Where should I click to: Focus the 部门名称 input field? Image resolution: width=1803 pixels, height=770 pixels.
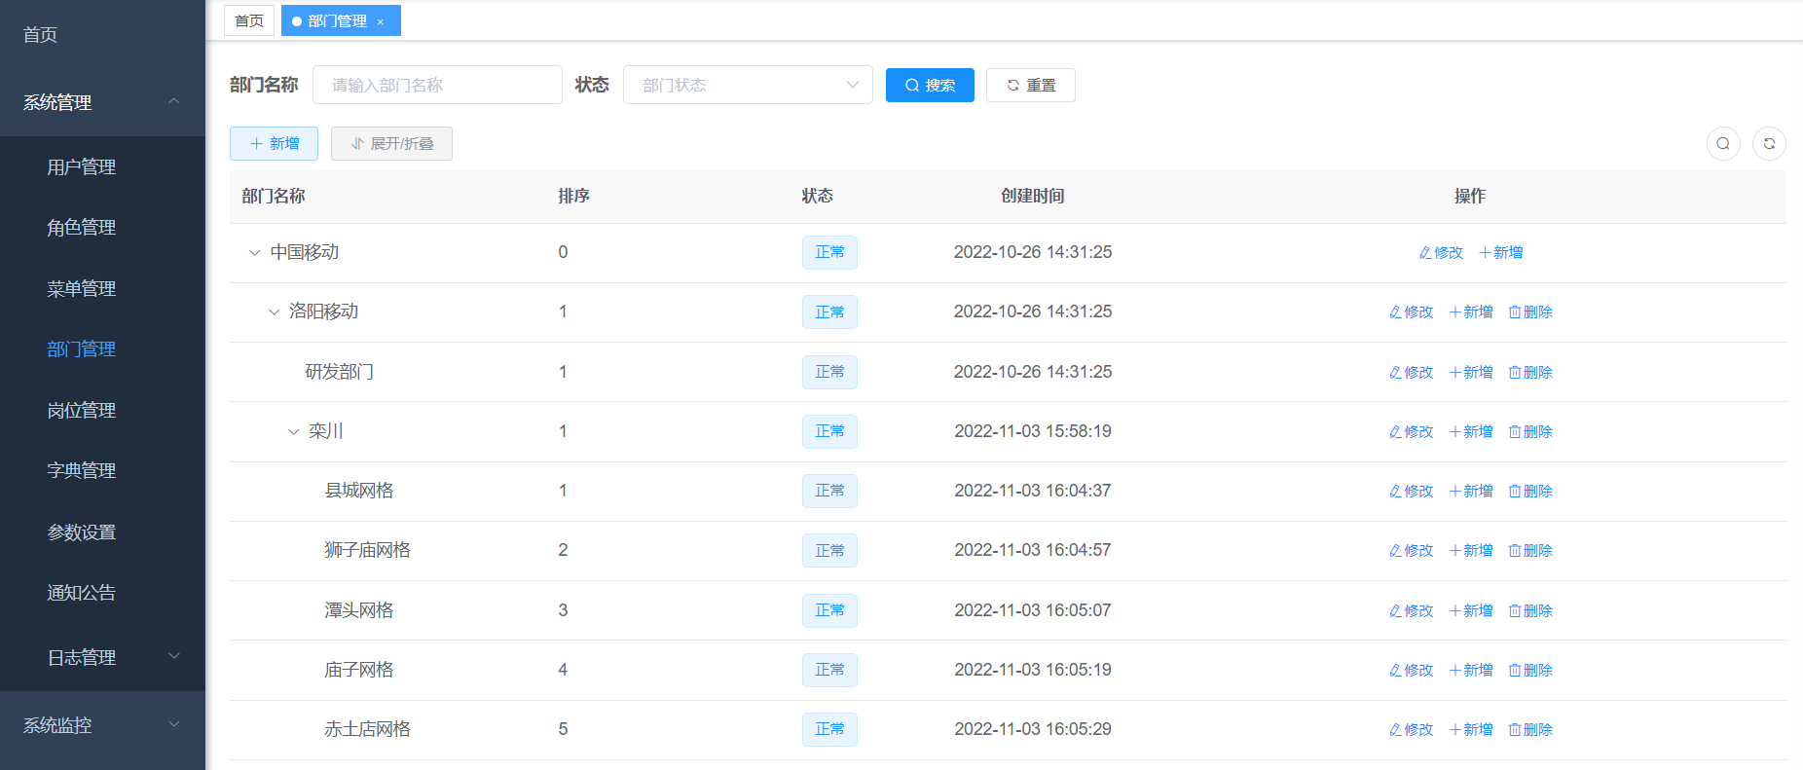coord(437,85)
